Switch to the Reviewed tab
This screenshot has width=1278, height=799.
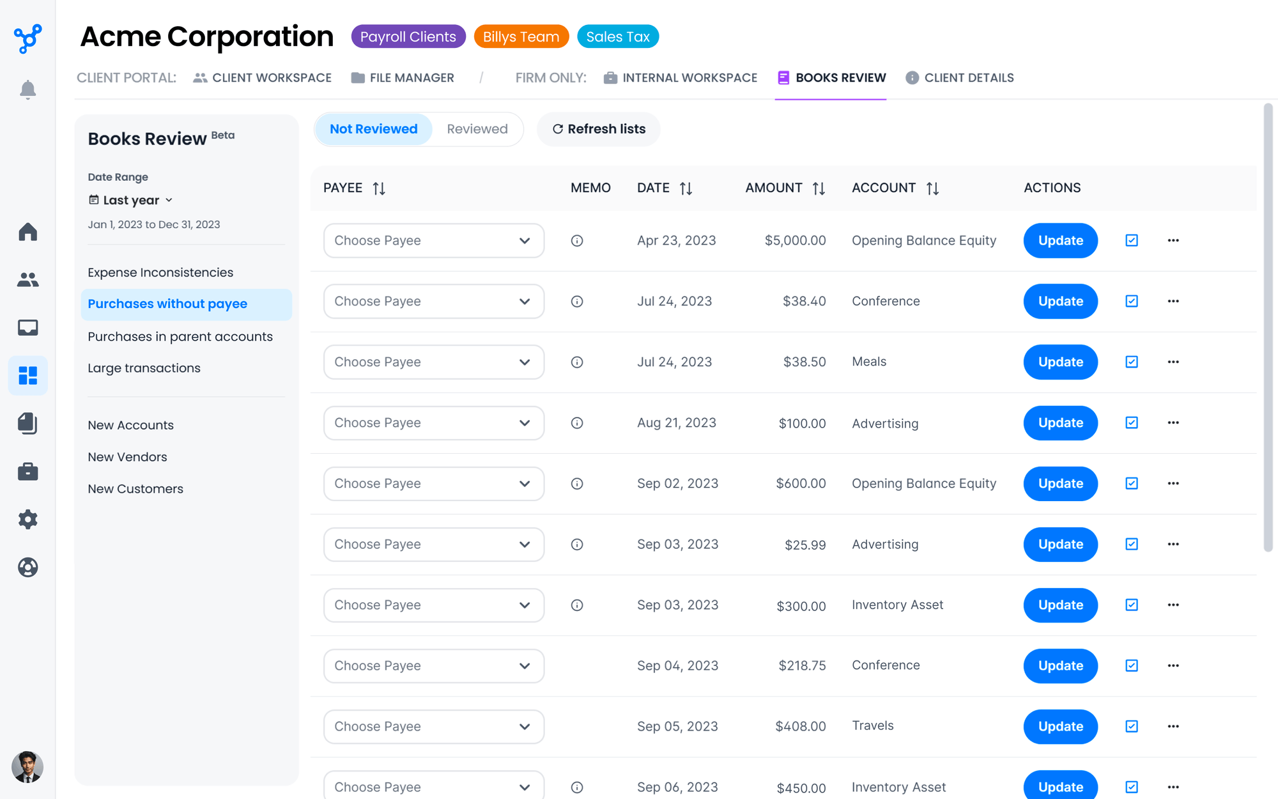tap(477, 128)
